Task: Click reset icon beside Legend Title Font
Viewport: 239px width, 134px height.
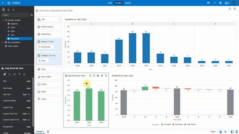Action: (29, 114)
